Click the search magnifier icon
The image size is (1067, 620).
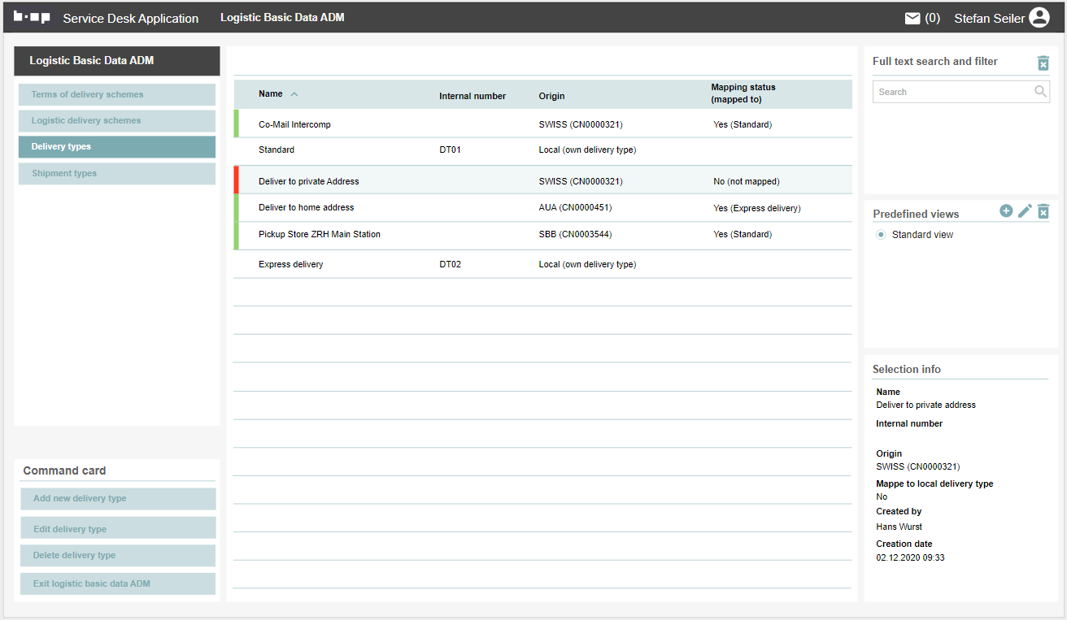pyautogui.click(x=1040, y=92)
